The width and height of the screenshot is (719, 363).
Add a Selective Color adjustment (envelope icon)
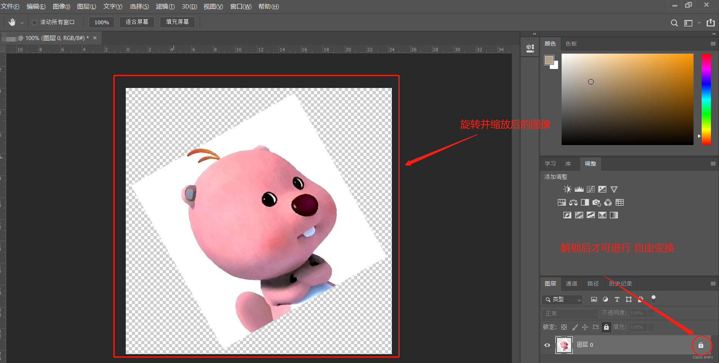point(602,215)
